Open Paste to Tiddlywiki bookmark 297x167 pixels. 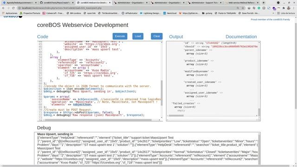pos(226,13)
